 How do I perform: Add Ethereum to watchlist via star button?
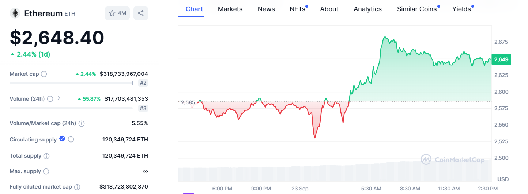[117, 13]
